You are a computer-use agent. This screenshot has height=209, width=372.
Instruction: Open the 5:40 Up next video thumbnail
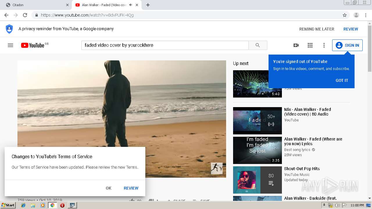(x=257, y=84)
